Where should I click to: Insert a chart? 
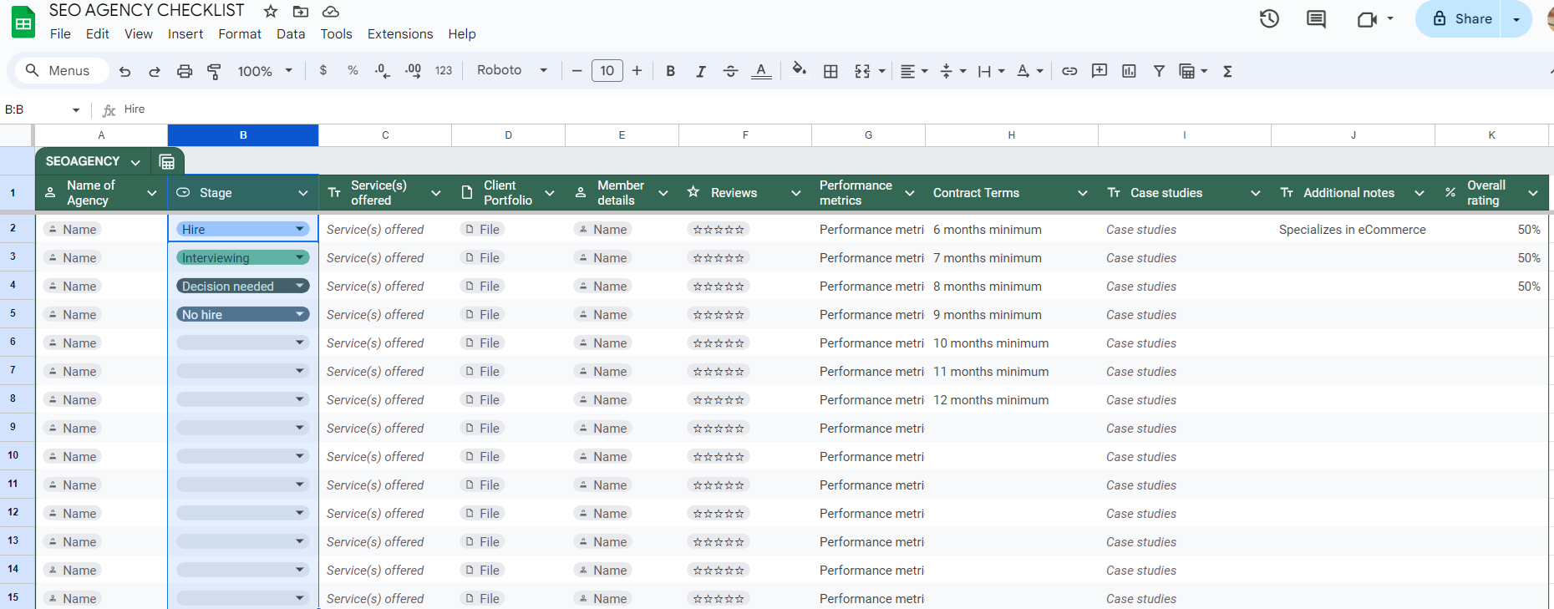pos(1129,71)
